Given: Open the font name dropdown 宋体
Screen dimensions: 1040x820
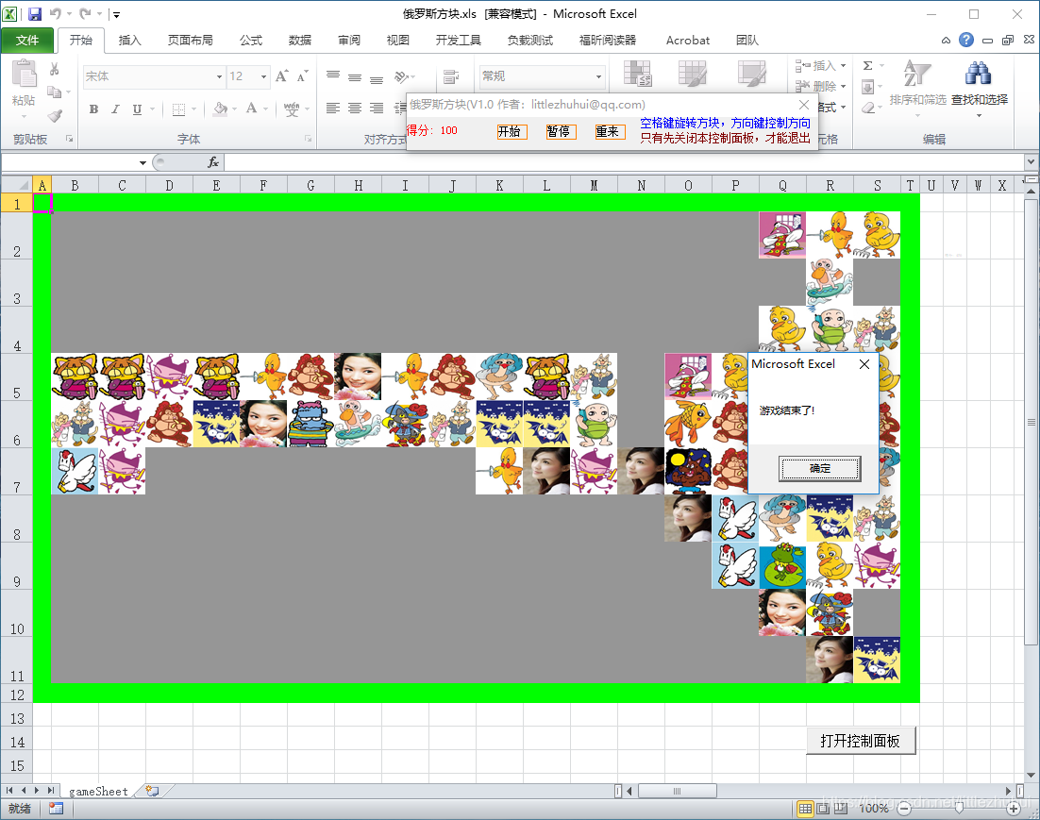Looking at the screenshot, I should point(219,77).
